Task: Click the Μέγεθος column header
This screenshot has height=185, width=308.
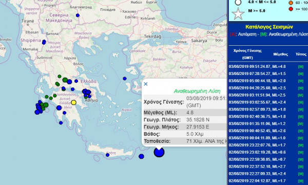Action: click(280, 54)
